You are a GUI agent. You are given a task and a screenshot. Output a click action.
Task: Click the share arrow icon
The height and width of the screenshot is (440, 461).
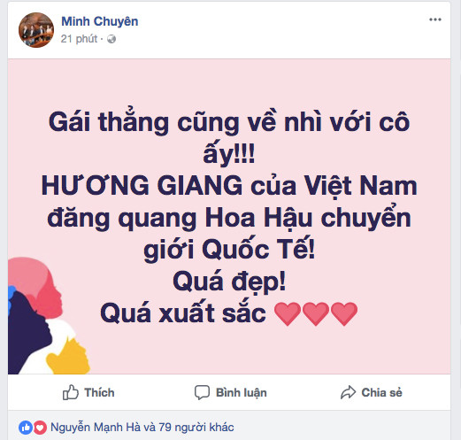coord(349,392)
